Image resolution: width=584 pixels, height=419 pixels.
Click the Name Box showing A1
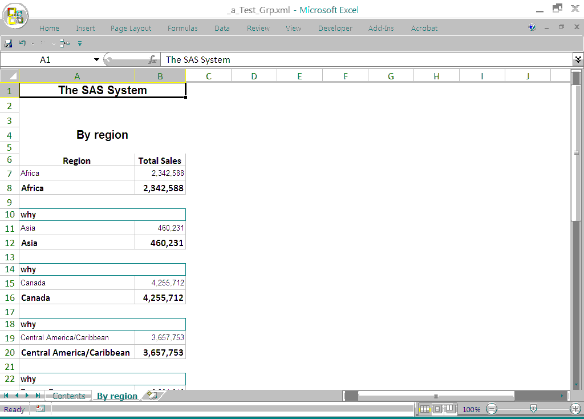click(x=46, y=59)
